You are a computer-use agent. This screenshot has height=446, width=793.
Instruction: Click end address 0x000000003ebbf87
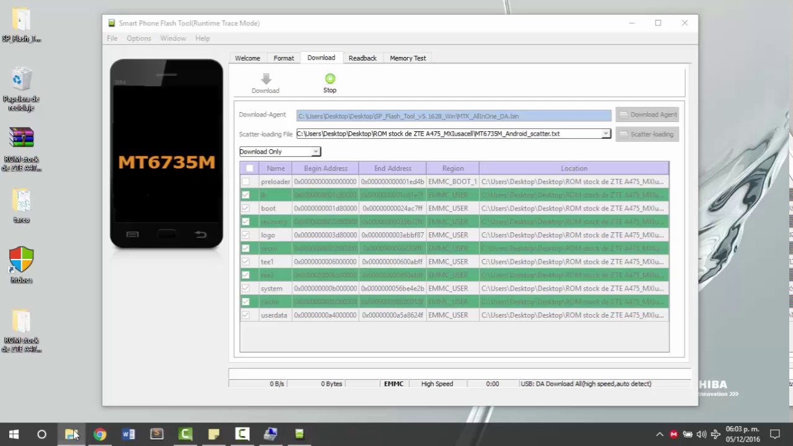pos(393,235)
